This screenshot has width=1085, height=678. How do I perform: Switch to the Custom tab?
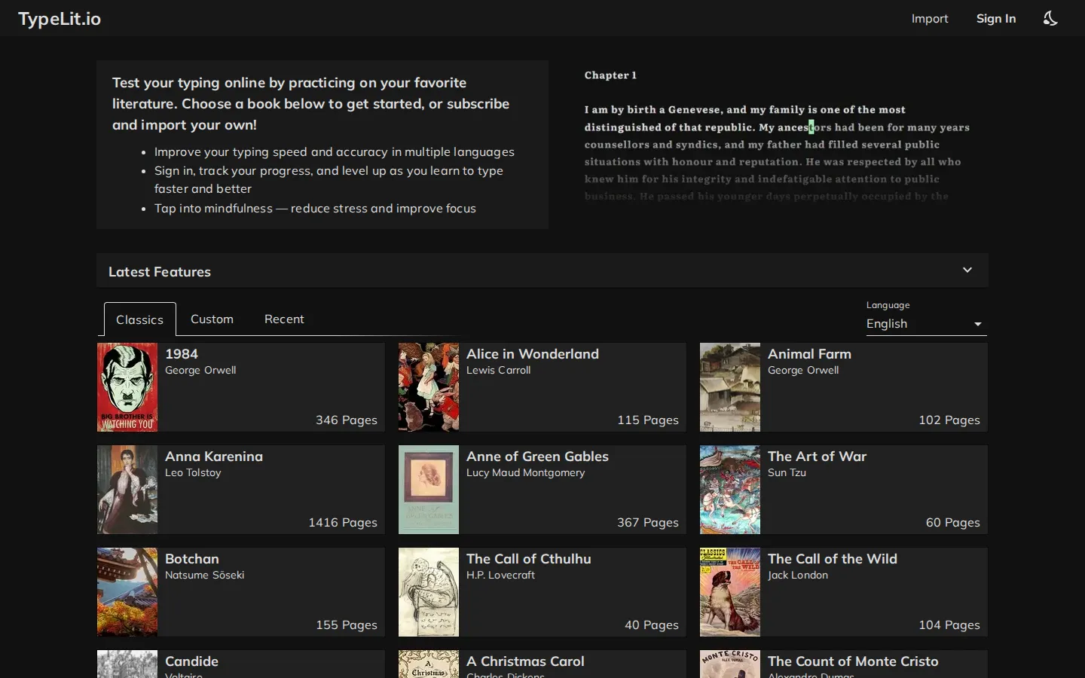212,319
